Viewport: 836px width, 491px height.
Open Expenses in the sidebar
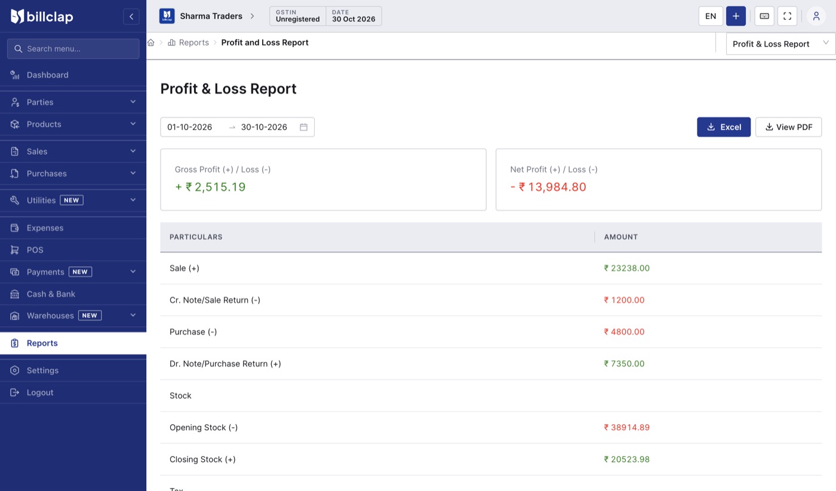pyautogui.click(x=73, y=228)
